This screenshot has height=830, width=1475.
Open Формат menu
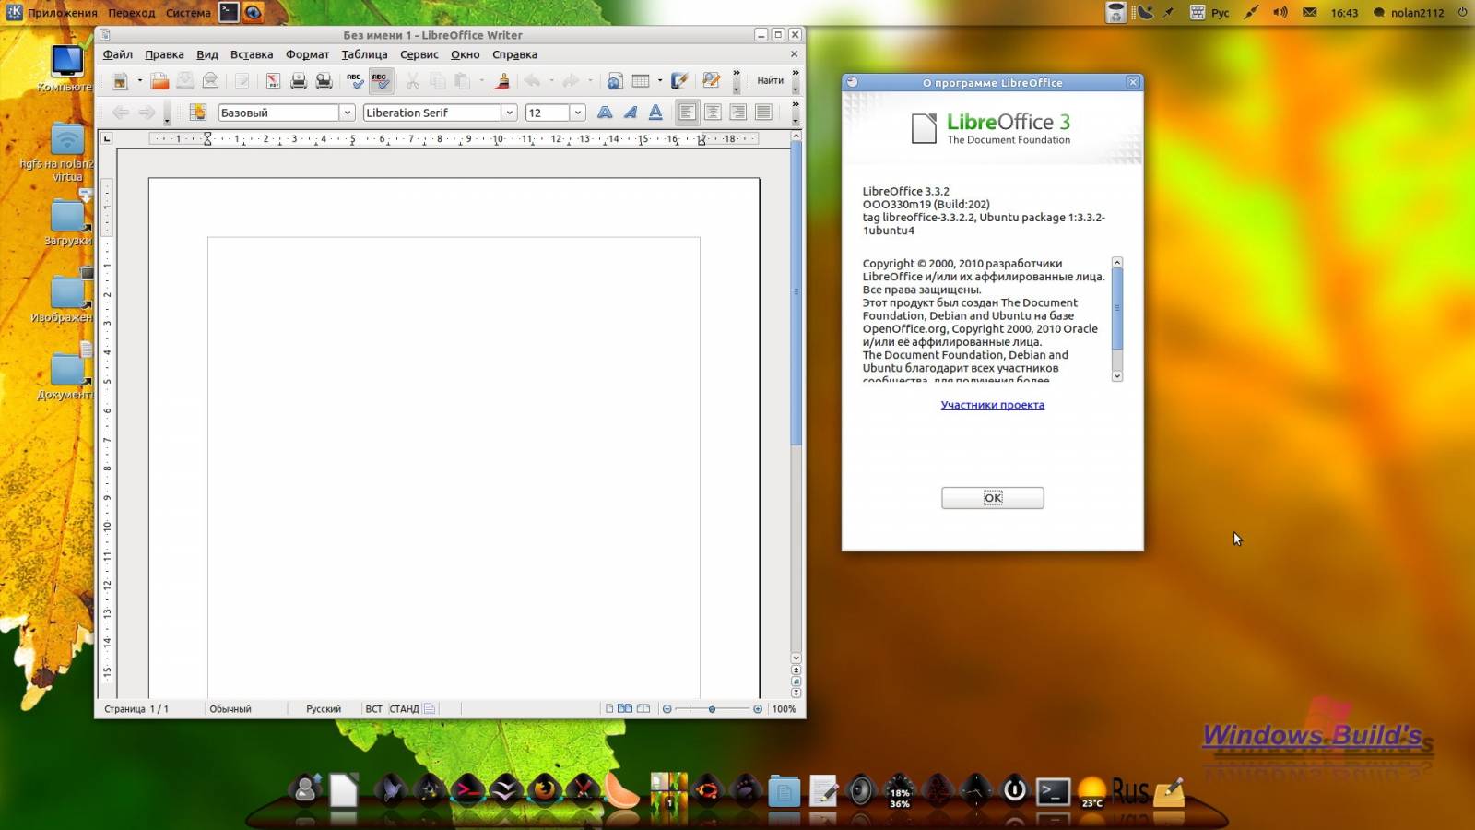click(x=307, y=54)
